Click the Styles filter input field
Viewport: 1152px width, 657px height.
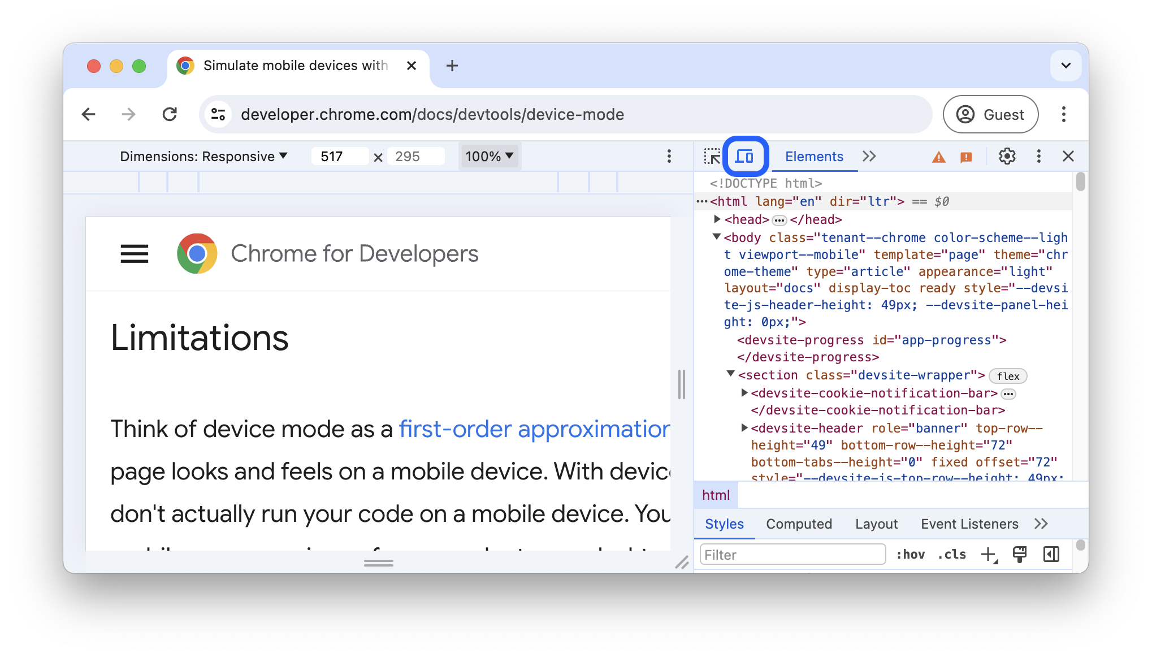(x=792, y=554)
